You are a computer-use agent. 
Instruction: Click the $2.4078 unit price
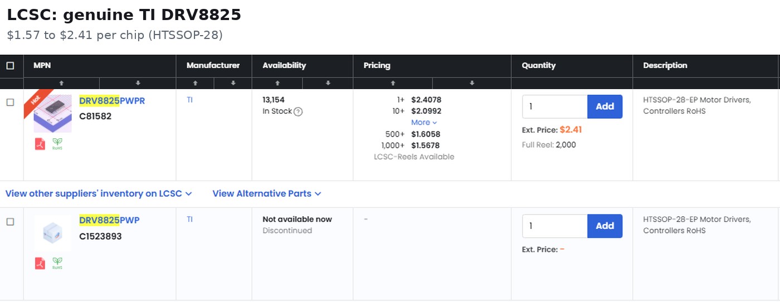[426, 100]
